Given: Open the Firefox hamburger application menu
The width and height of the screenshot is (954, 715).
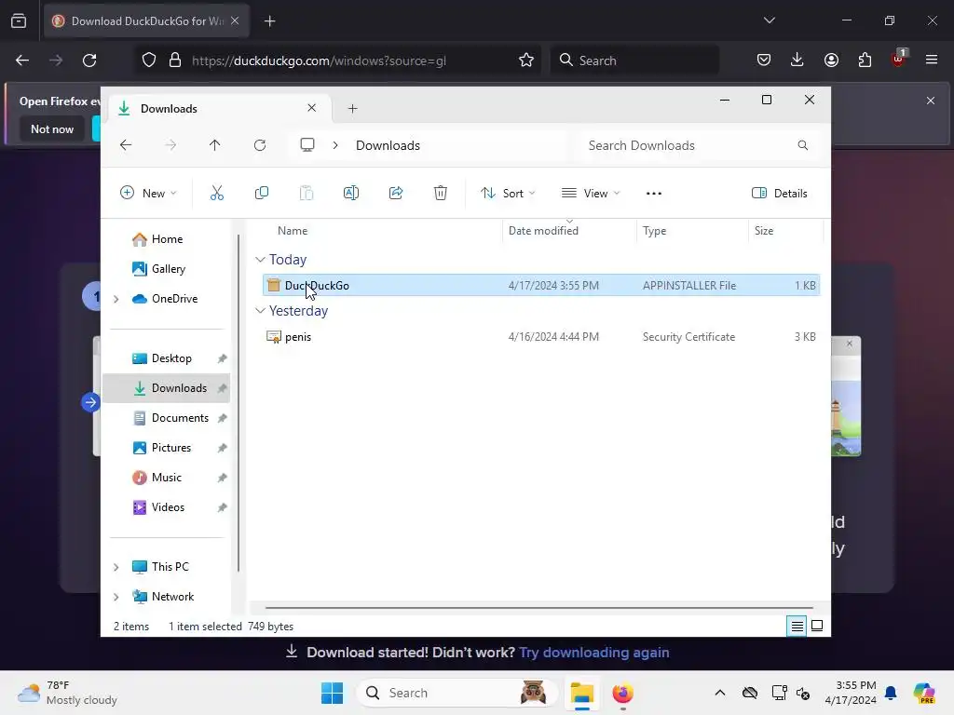Looking at the screenshot, I should 932,60.
